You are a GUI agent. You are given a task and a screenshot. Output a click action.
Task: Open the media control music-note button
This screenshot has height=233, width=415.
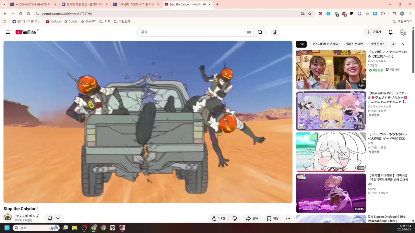395,14
